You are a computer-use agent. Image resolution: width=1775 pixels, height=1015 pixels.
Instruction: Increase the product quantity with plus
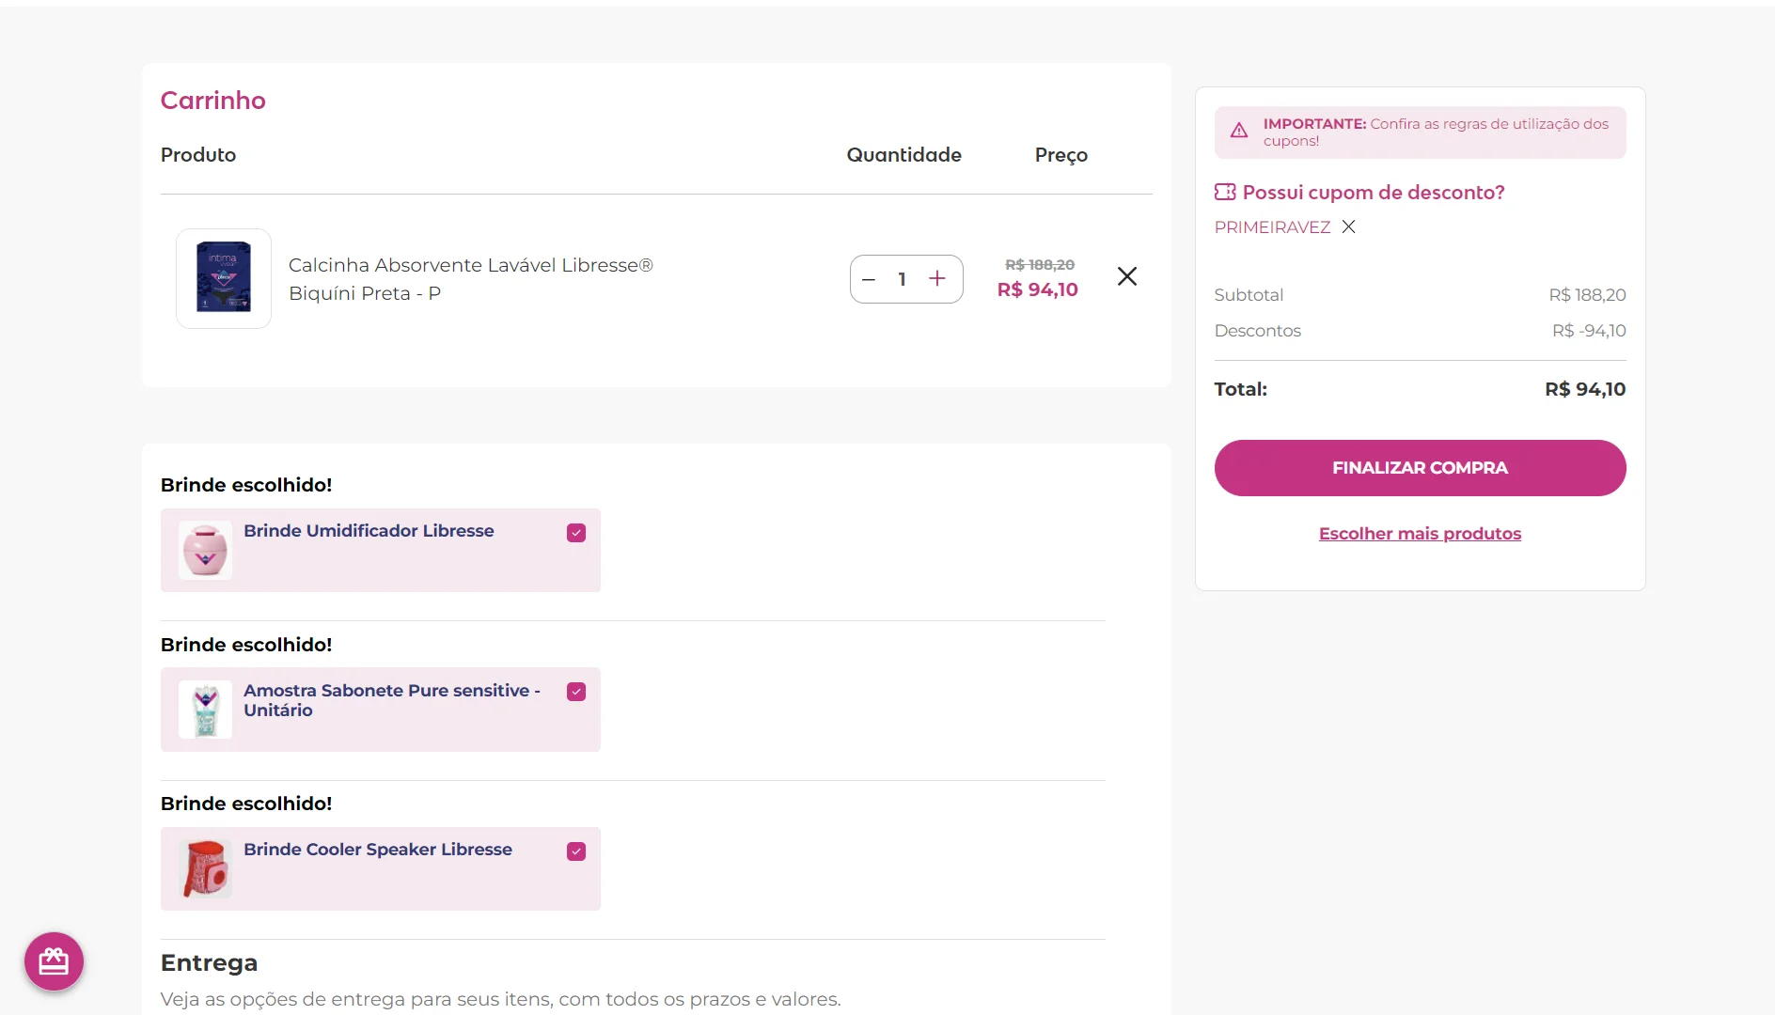coord(937,278)
